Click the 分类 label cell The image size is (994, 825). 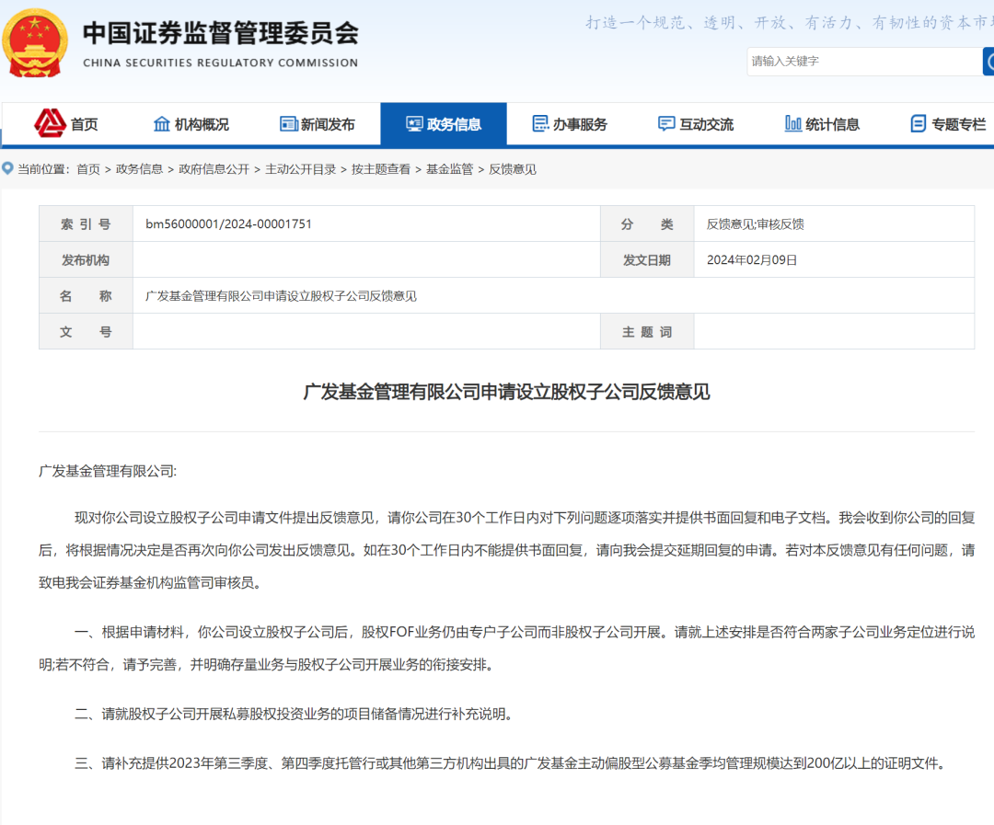647,223
